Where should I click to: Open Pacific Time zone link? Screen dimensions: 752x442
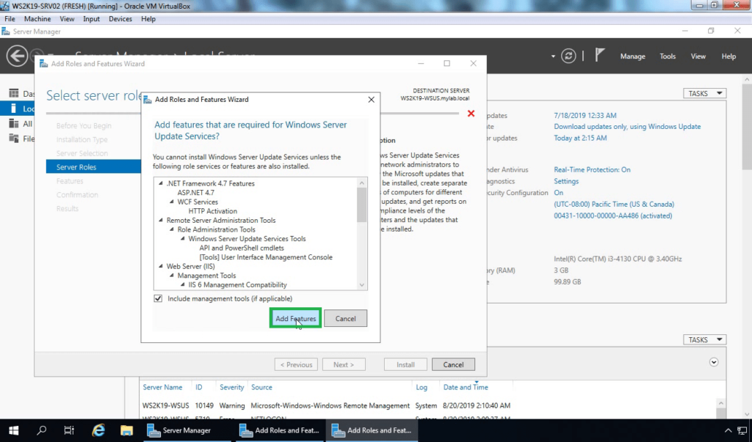pyautogui.click(x=614, y=204)
